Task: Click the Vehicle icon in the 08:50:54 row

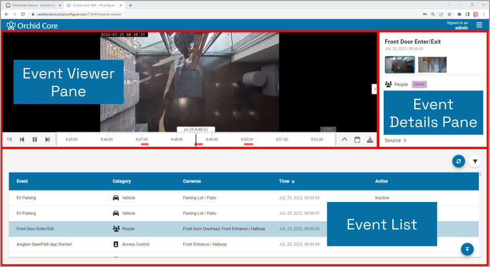Action: [x=116, y=198]
